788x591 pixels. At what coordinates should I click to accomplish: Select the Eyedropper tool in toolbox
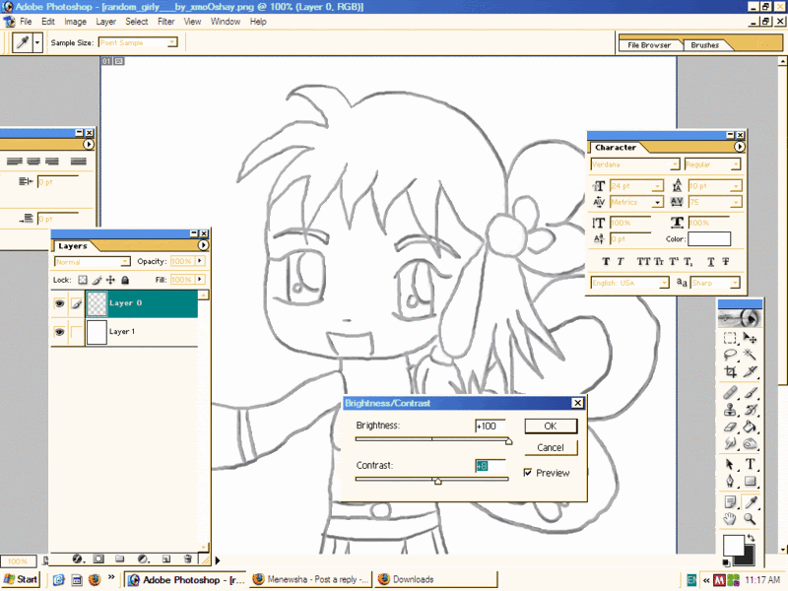750,502
